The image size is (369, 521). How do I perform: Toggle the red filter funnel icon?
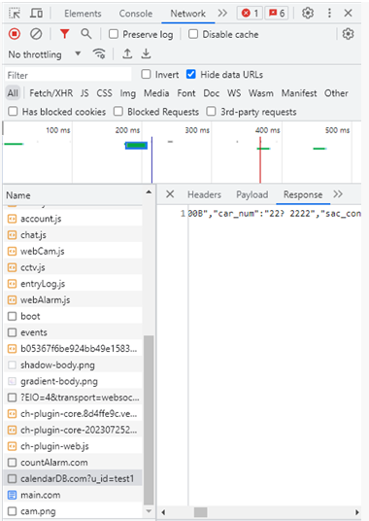point(64,34)
